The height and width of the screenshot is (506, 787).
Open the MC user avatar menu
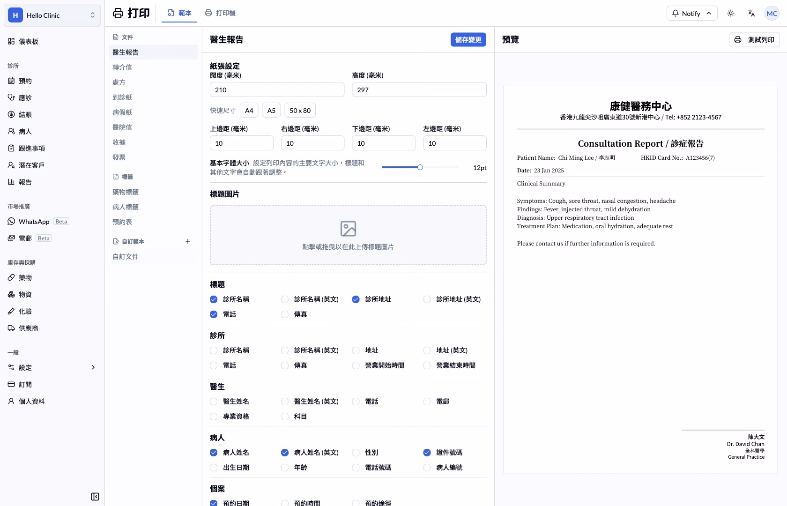(x=772, y=13)
